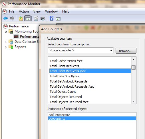Image resolution: width=145 pixels, height=139 pixels.
Task: Select the Total Client Requests counter
Action: (x=90, y=66)
